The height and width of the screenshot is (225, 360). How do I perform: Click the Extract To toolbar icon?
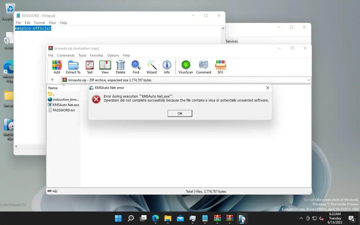[x=73, y=67]
